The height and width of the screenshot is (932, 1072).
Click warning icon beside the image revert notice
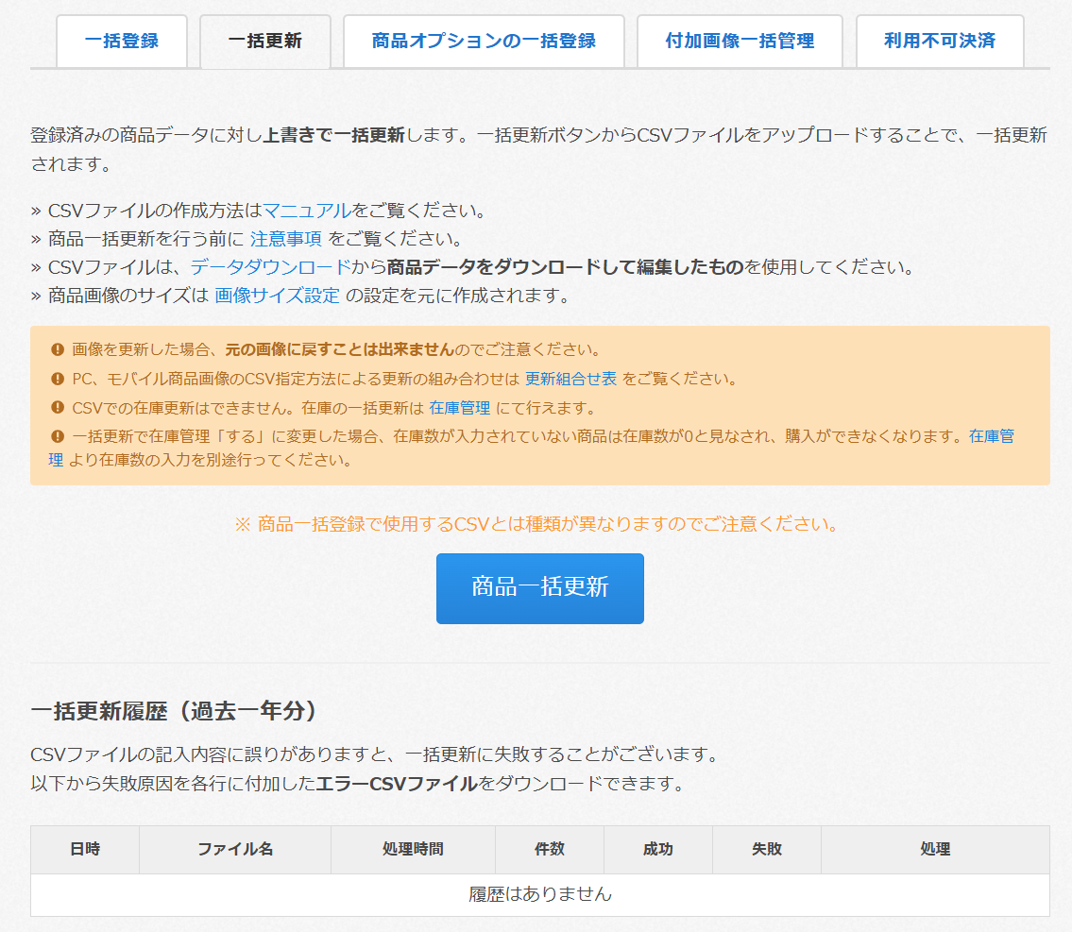tap(57, 349)
